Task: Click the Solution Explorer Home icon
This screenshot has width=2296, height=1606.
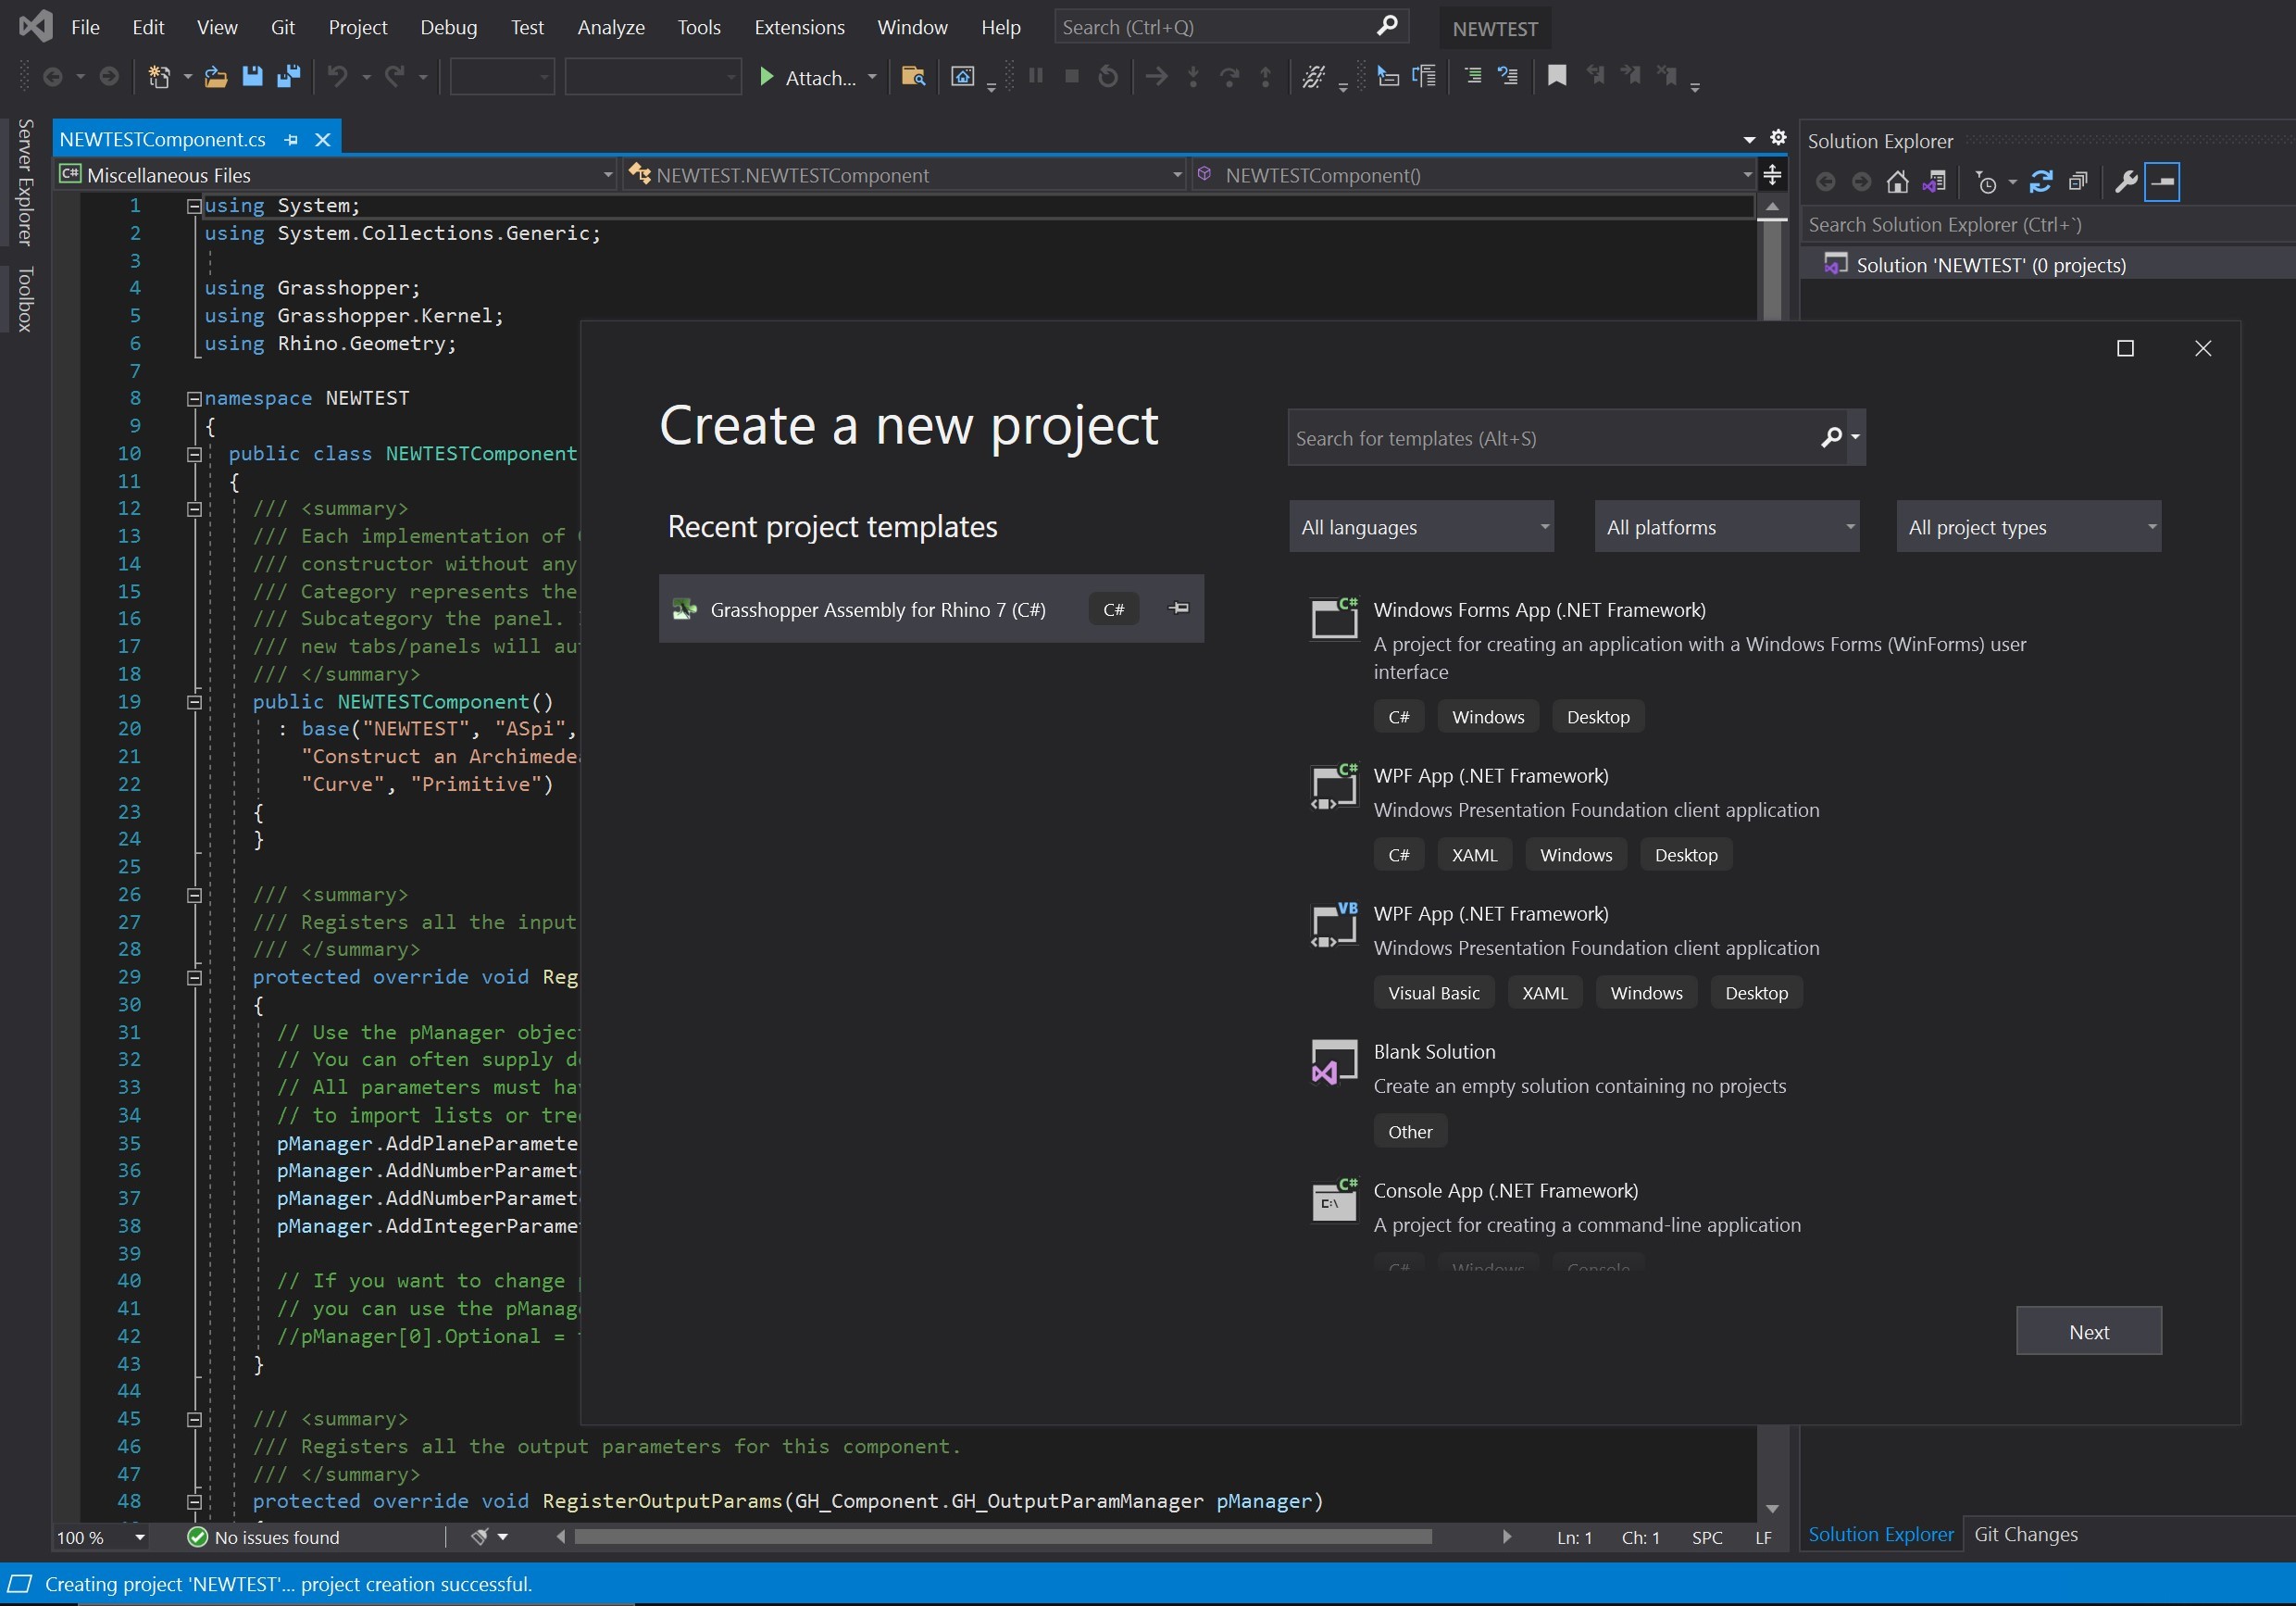Action: 1897,182
